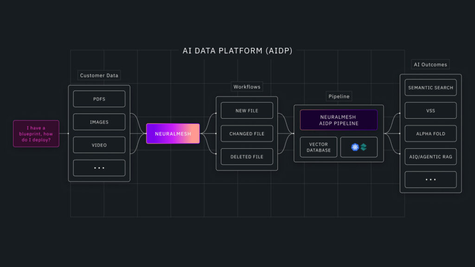Click the AI Outcomes header label

(x=430, y=64)
